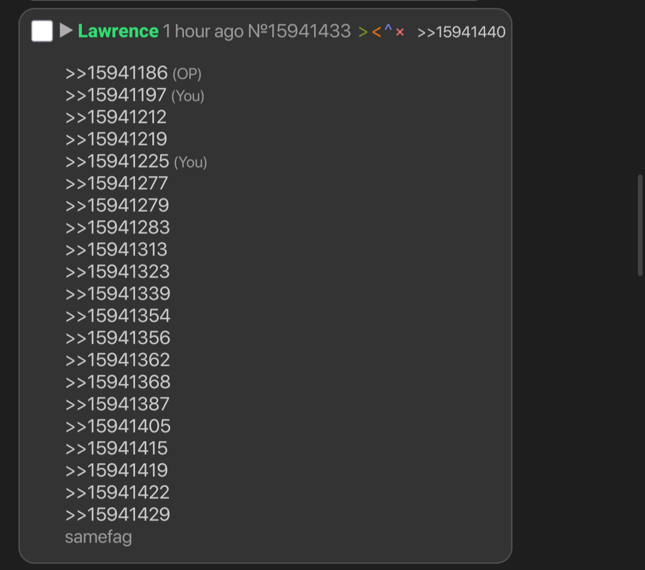The width and height of the screenshot is (645, 570).
Task: Click the green > icon in post header
Action: [363, 32]
